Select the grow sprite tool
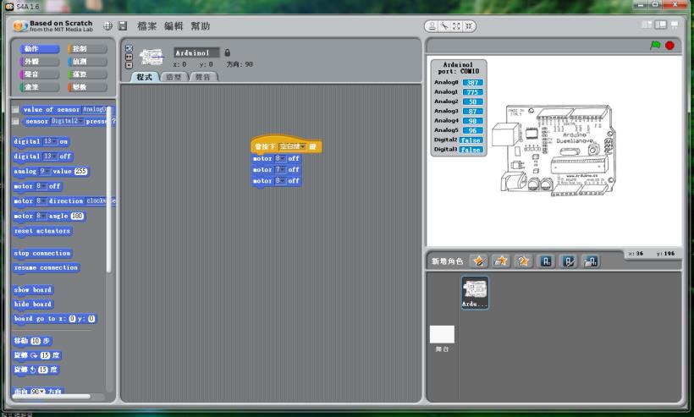This screenshot has width=694, height=417. [x=455, y=26]
